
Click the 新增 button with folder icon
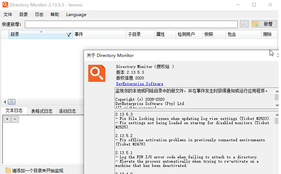(x=264, y=24)
